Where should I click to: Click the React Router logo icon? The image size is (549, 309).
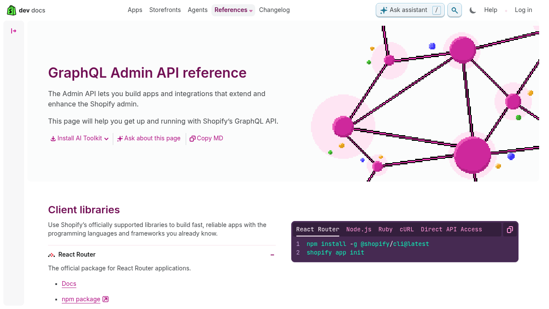(51, 254)
